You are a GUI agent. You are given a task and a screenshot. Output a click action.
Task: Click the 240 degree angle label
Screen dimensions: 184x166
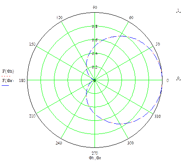(x=59, y=143)
